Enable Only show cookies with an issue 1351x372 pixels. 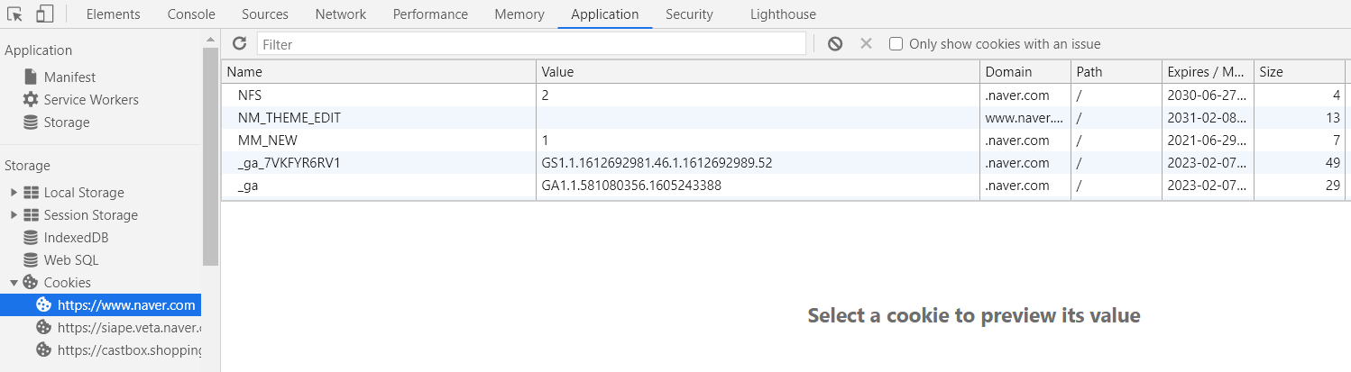(x=896, y=43)
